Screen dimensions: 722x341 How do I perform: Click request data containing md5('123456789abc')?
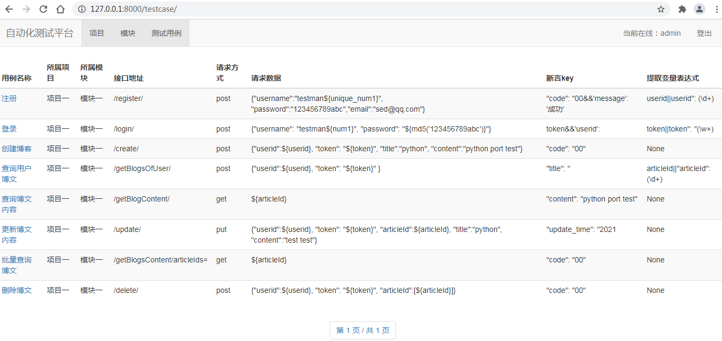(371, 129)
